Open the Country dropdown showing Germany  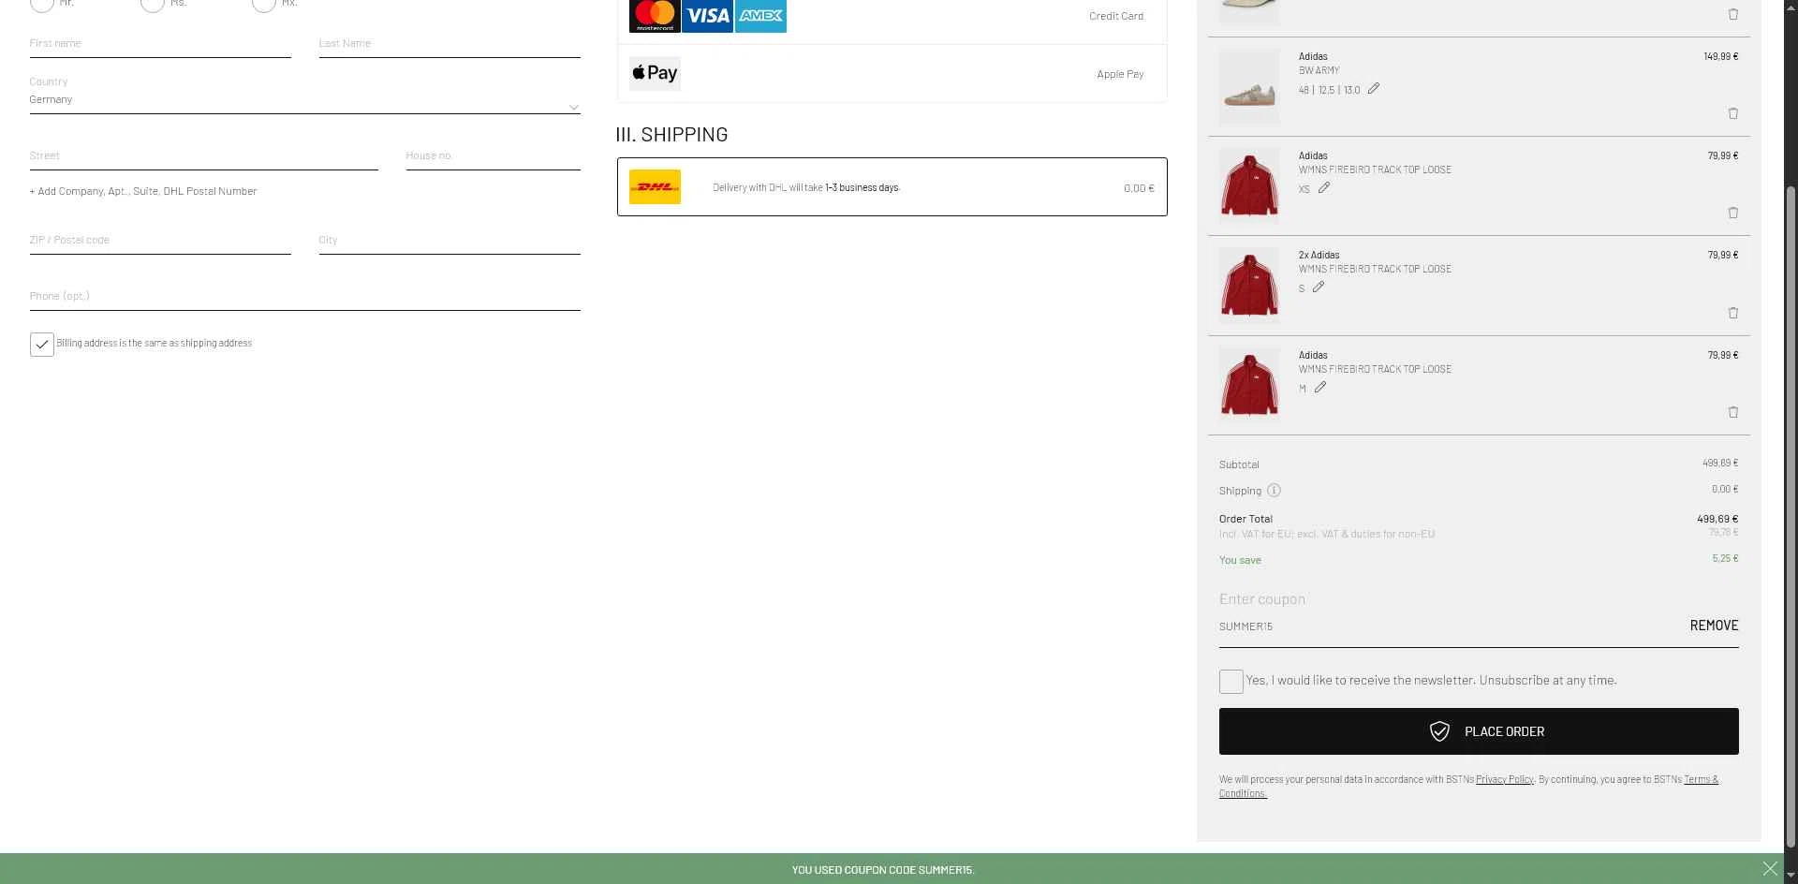coord(304,99)
